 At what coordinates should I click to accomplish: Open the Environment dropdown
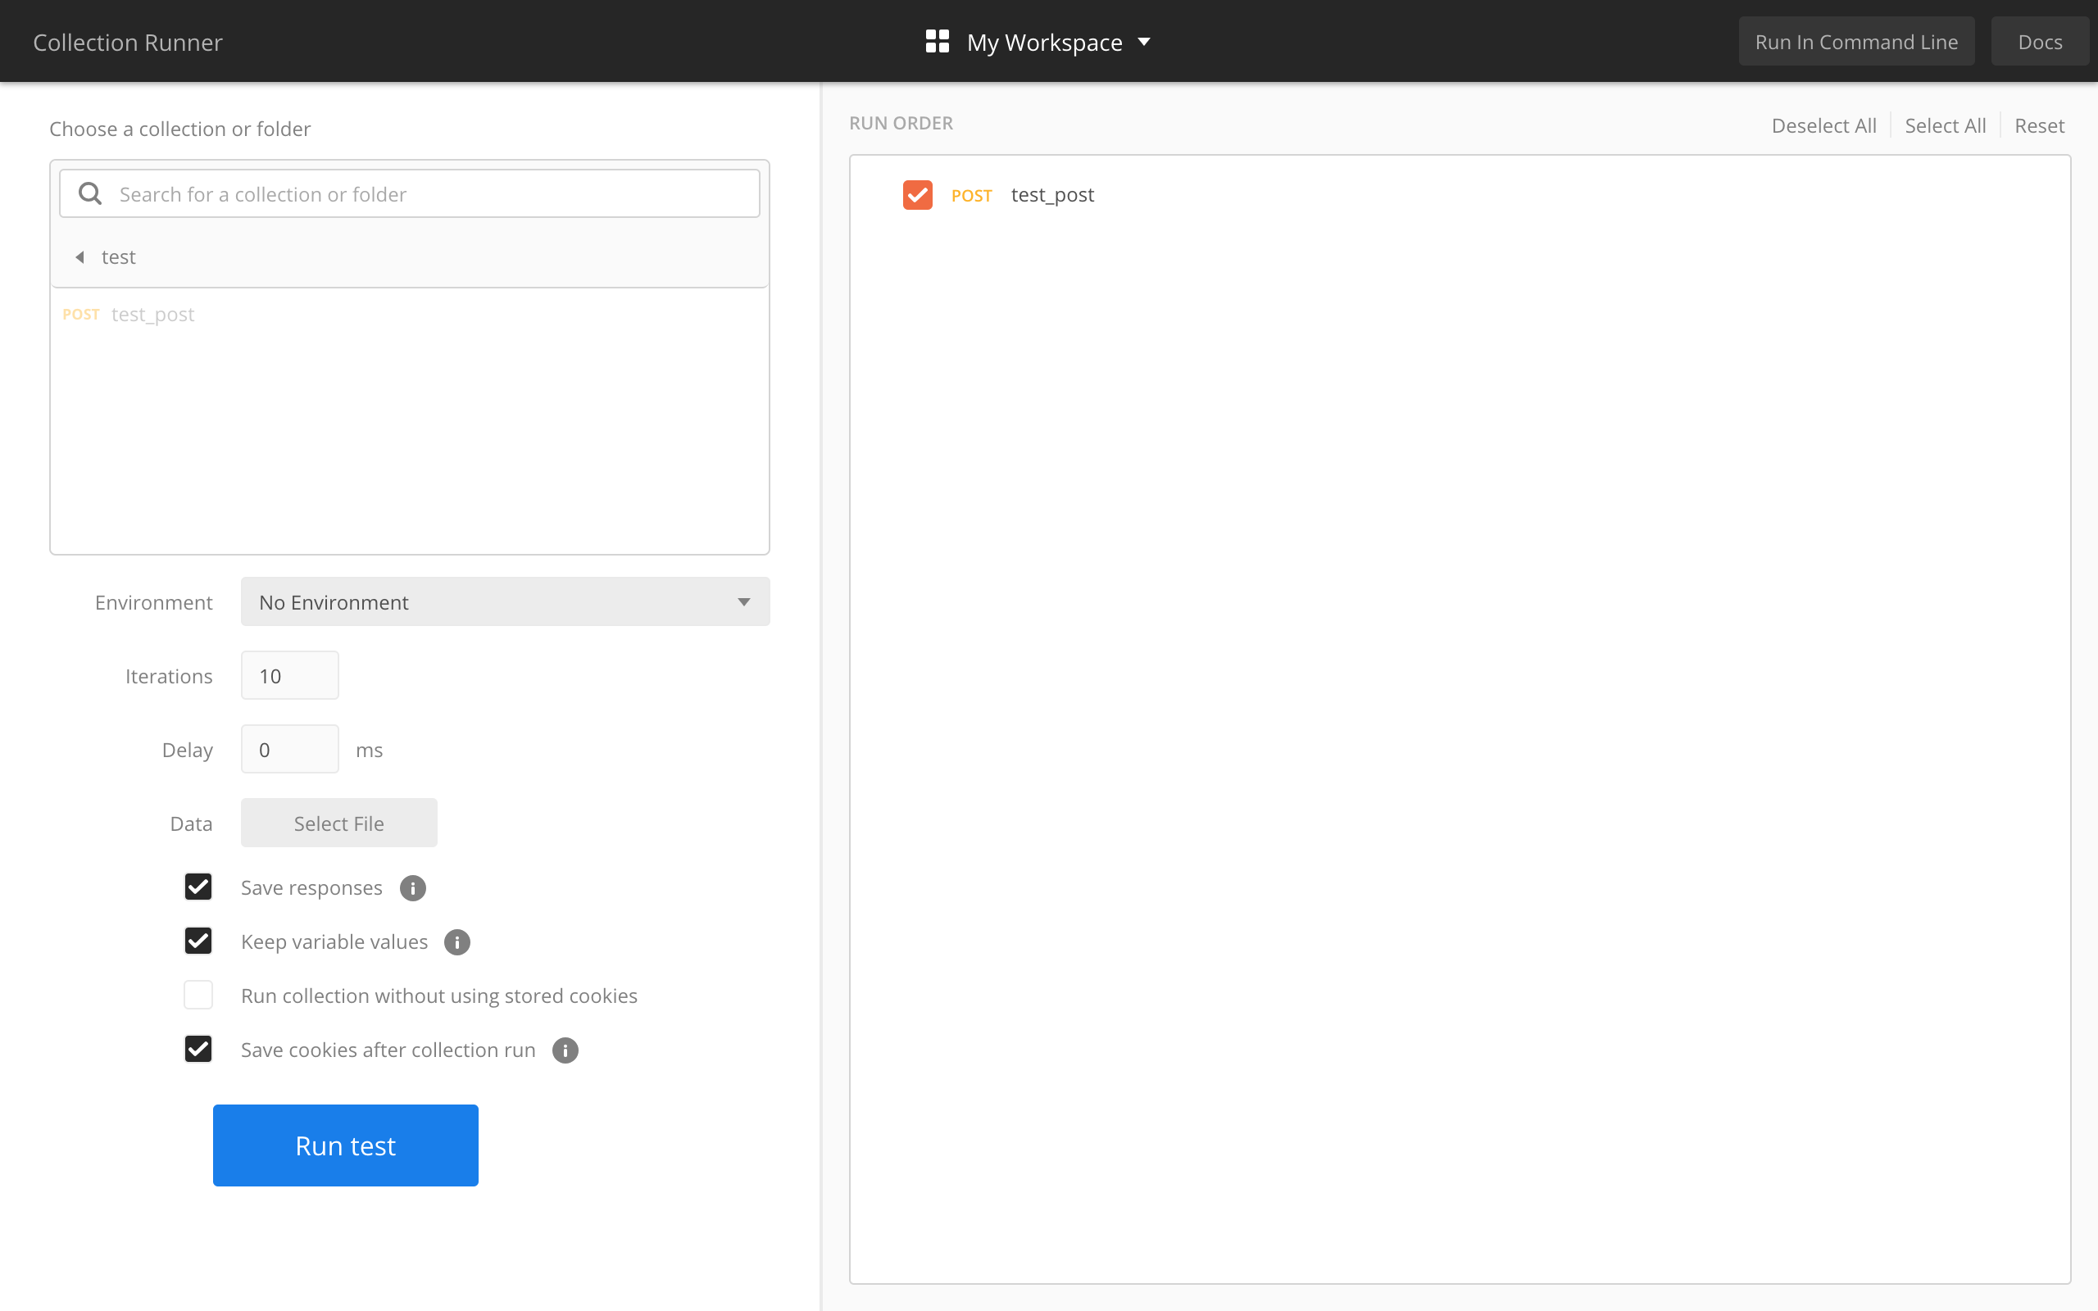505,601
